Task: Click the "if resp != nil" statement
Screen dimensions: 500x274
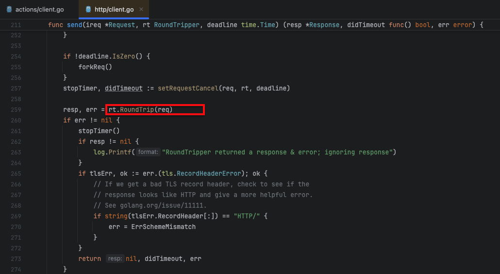Action: click(x=108, y=142)
